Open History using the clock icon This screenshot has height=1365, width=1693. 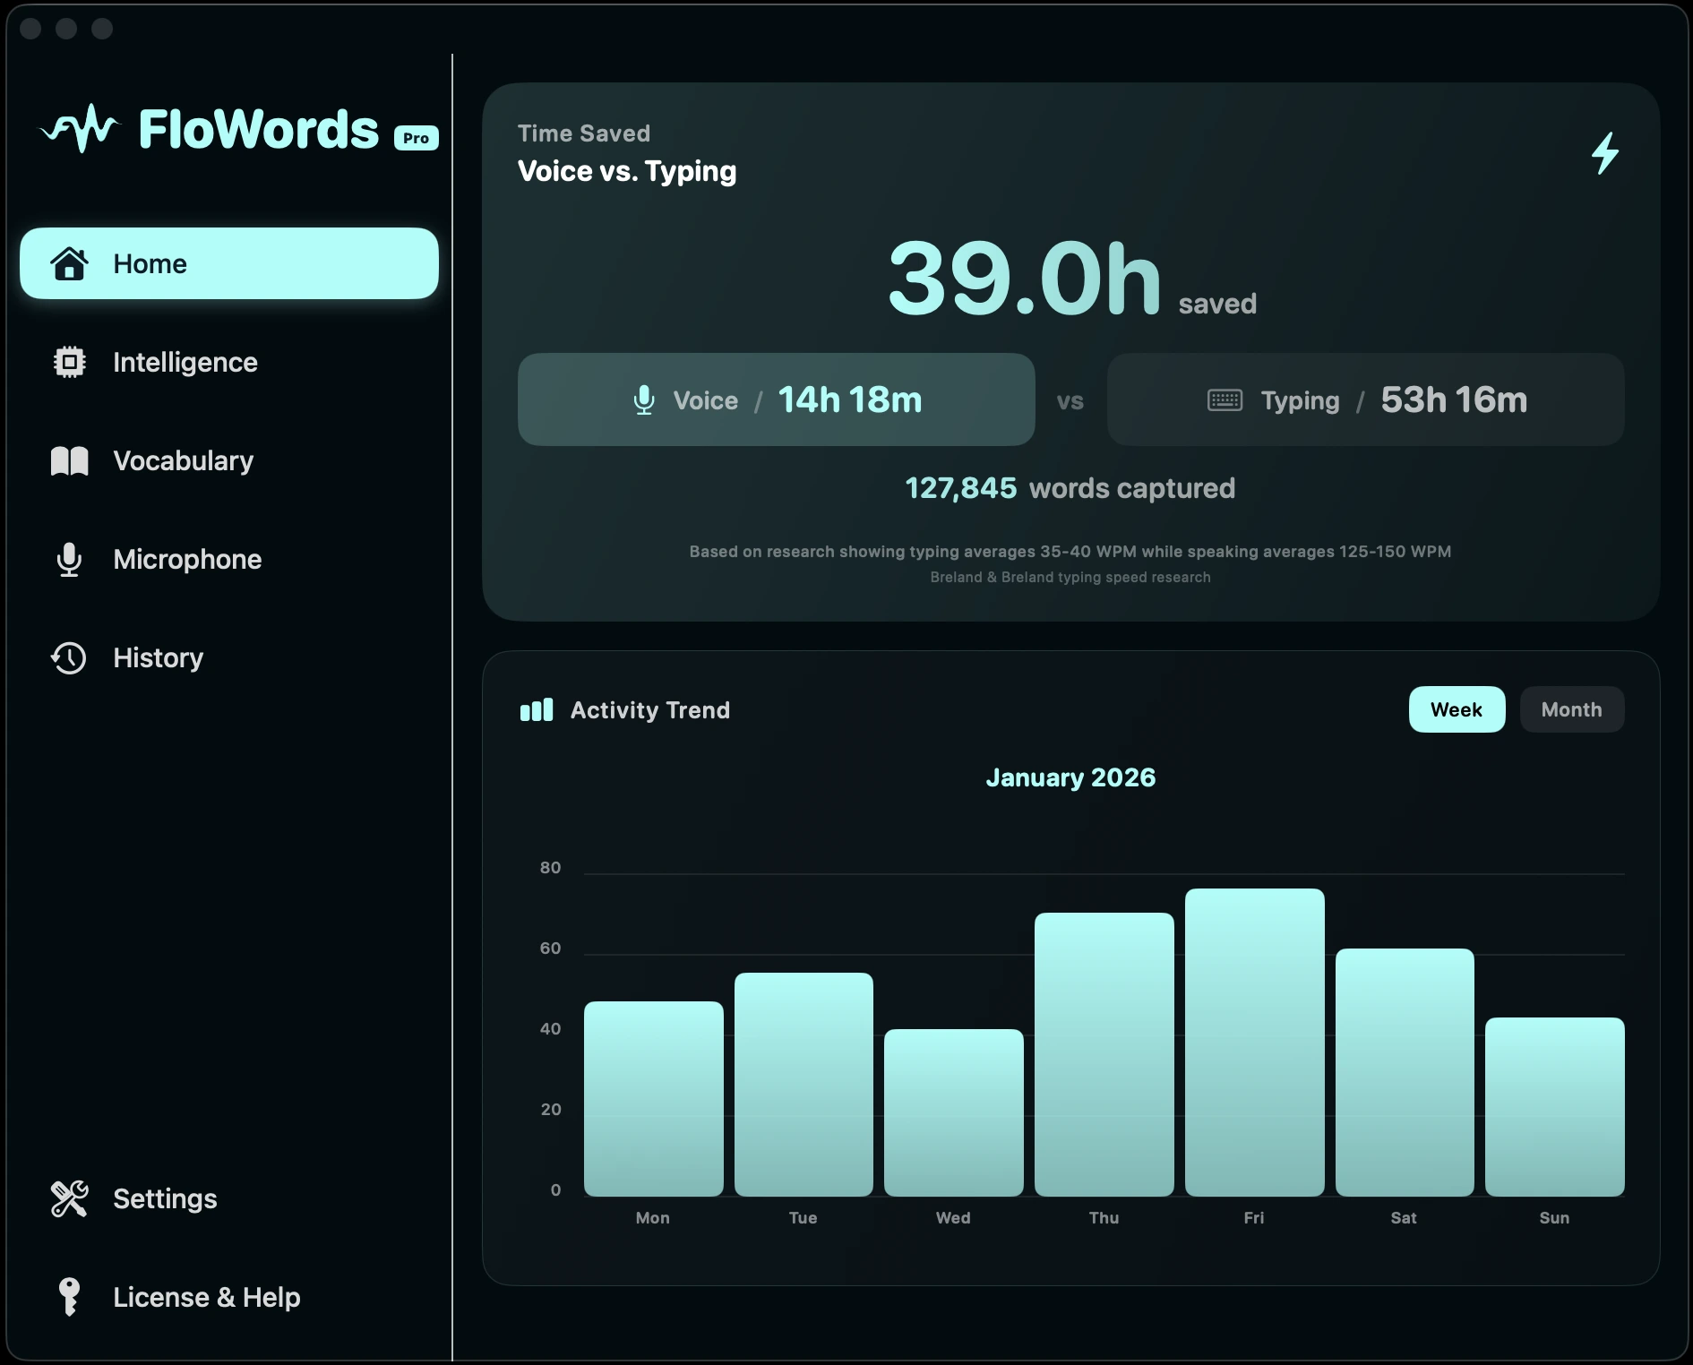(70, 658)
